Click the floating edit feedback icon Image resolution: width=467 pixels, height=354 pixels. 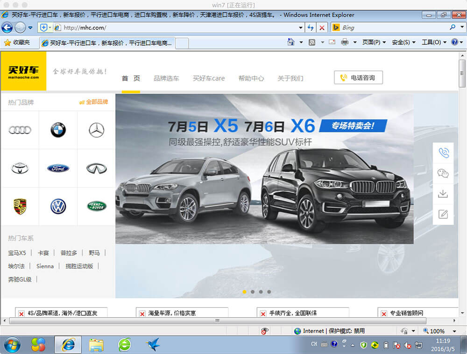click(443, 214)
